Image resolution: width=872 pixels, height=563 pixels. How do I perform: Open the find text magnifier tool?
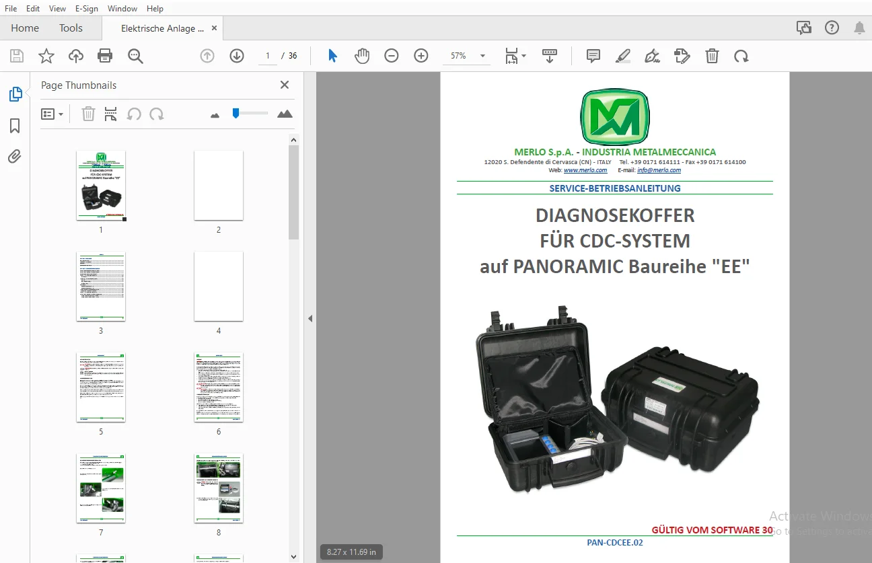135,56
